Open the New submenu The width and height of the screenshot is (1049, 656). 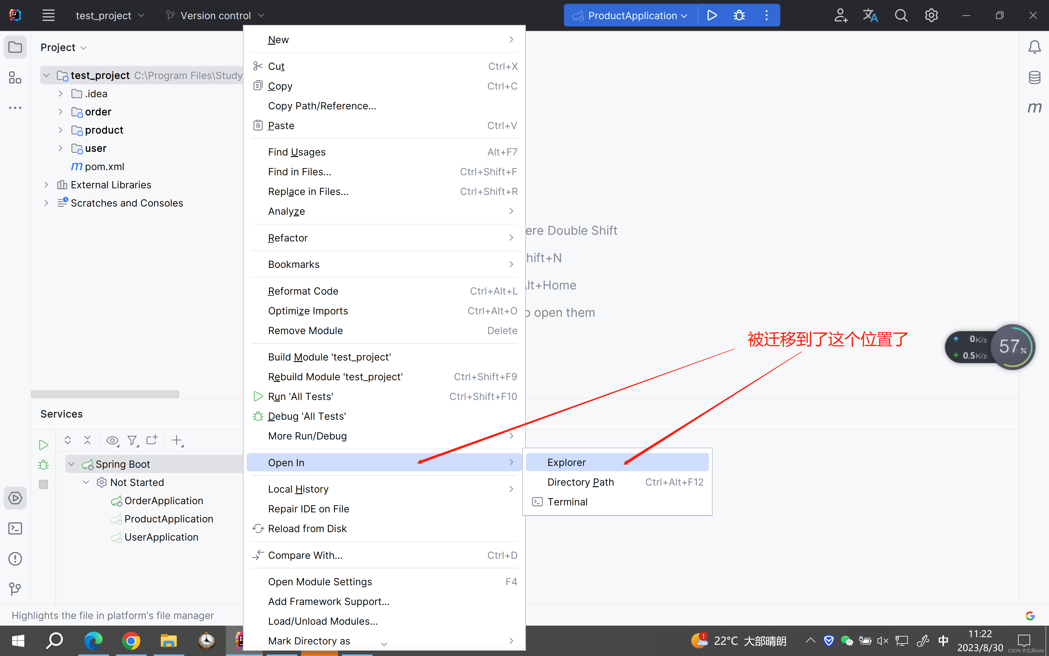tap(384, 39)
